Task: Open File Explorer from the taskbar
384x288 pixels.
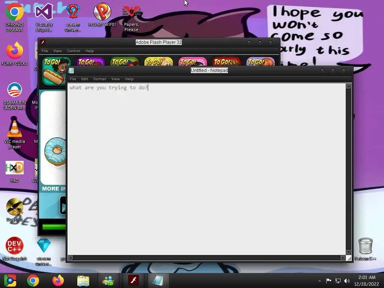Action: coord(83,280)
